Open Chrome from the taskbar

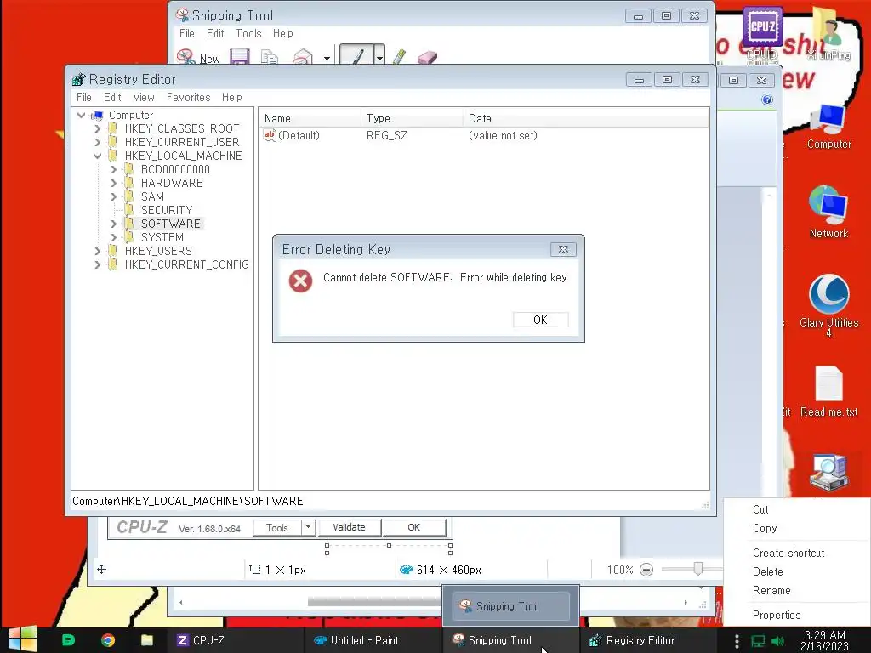[x=108, y=640]
